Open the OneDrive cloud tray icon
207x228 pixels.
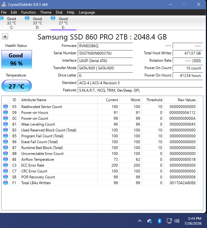click(149, 221)
